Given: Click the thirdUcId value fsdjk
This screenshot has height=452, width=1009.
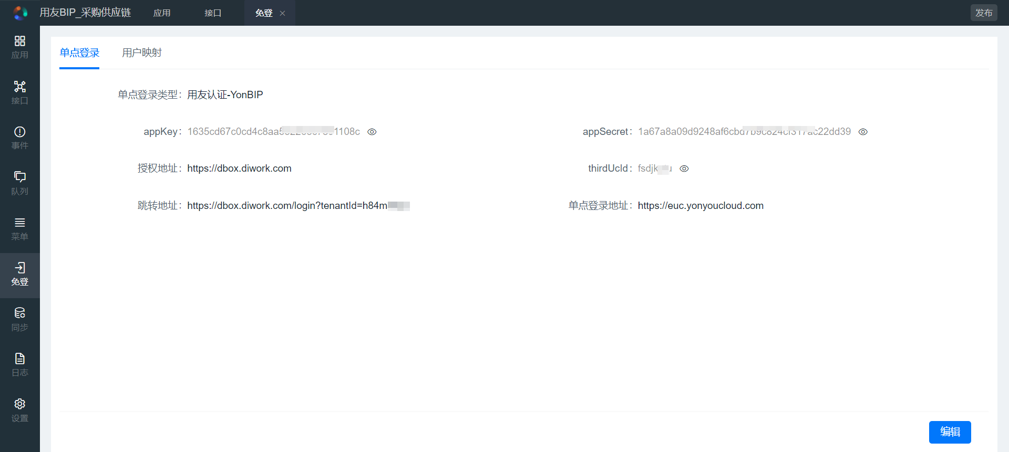Looking at the screenshot, I should 655,169.
